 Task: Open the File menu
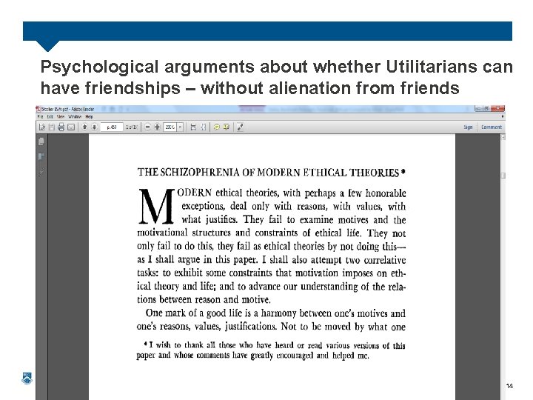click(x=40, y=117)
